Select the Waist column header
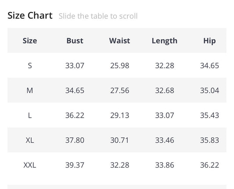Viewport: 234px width, 189px height. pyautogui.click(x=119, y=41)
